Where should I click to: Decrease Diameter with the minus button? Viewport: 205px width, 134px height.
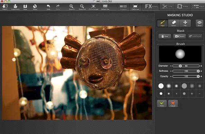[171, 66]
